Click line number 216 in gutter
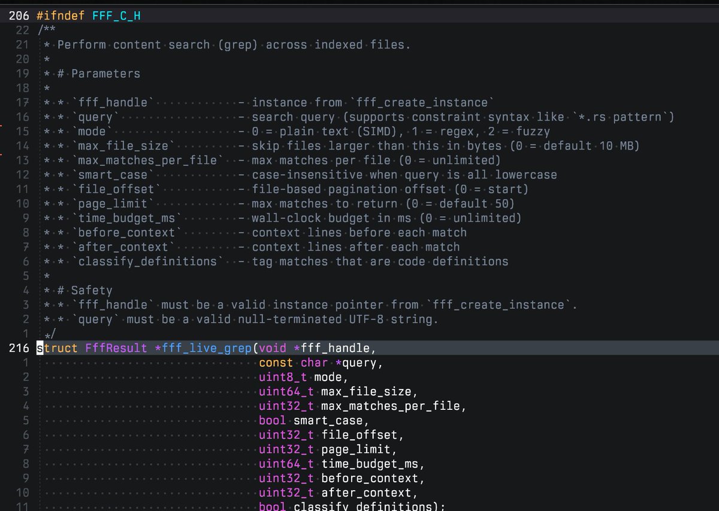The image size is (719, 511). [x=19, y=348]
